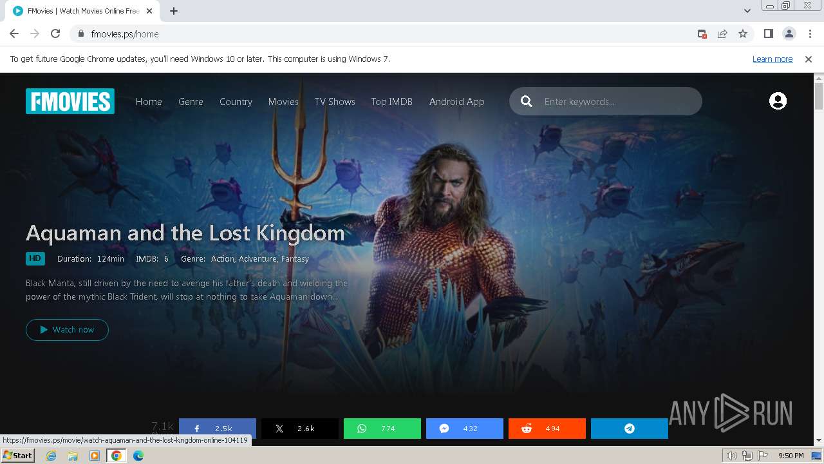This screenshot has height=464, width=824.
Task: Click the blocked popup icon in address bar
Action: pyautogui.click(x=702, y=34)
